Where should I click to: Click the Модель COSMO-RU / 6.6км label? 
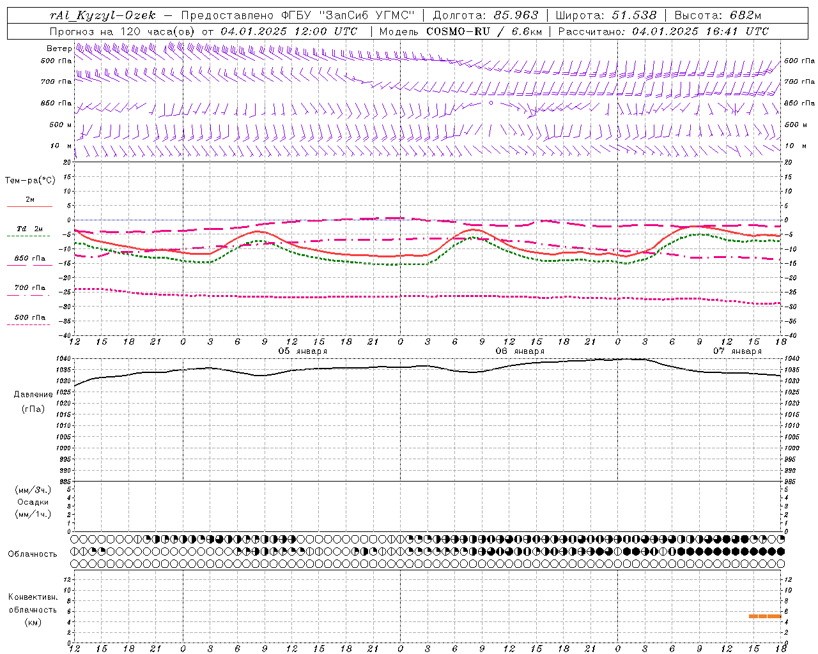click(x=461, y=31)
